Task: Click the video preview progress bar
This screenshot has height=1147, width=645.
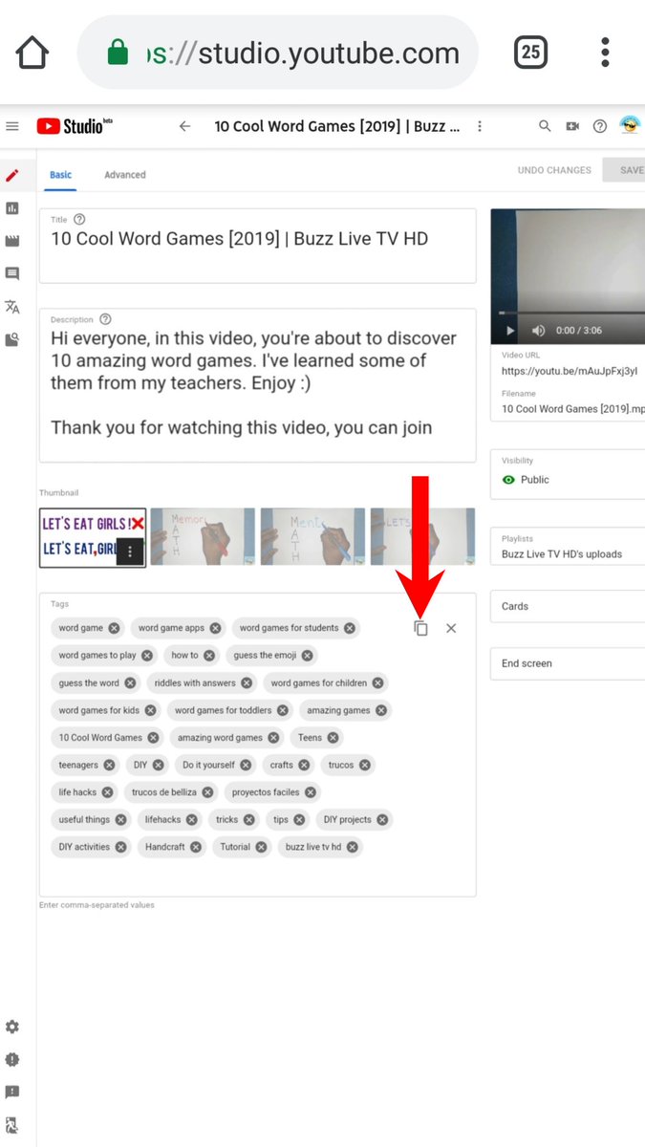Action: pos(571,313)
